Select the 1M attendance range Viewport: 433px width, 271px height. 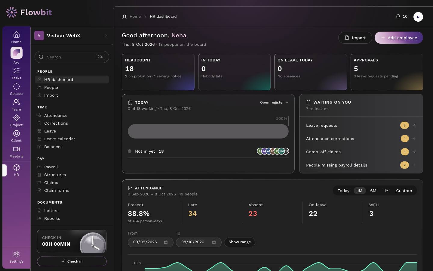[x=360, y=191]
